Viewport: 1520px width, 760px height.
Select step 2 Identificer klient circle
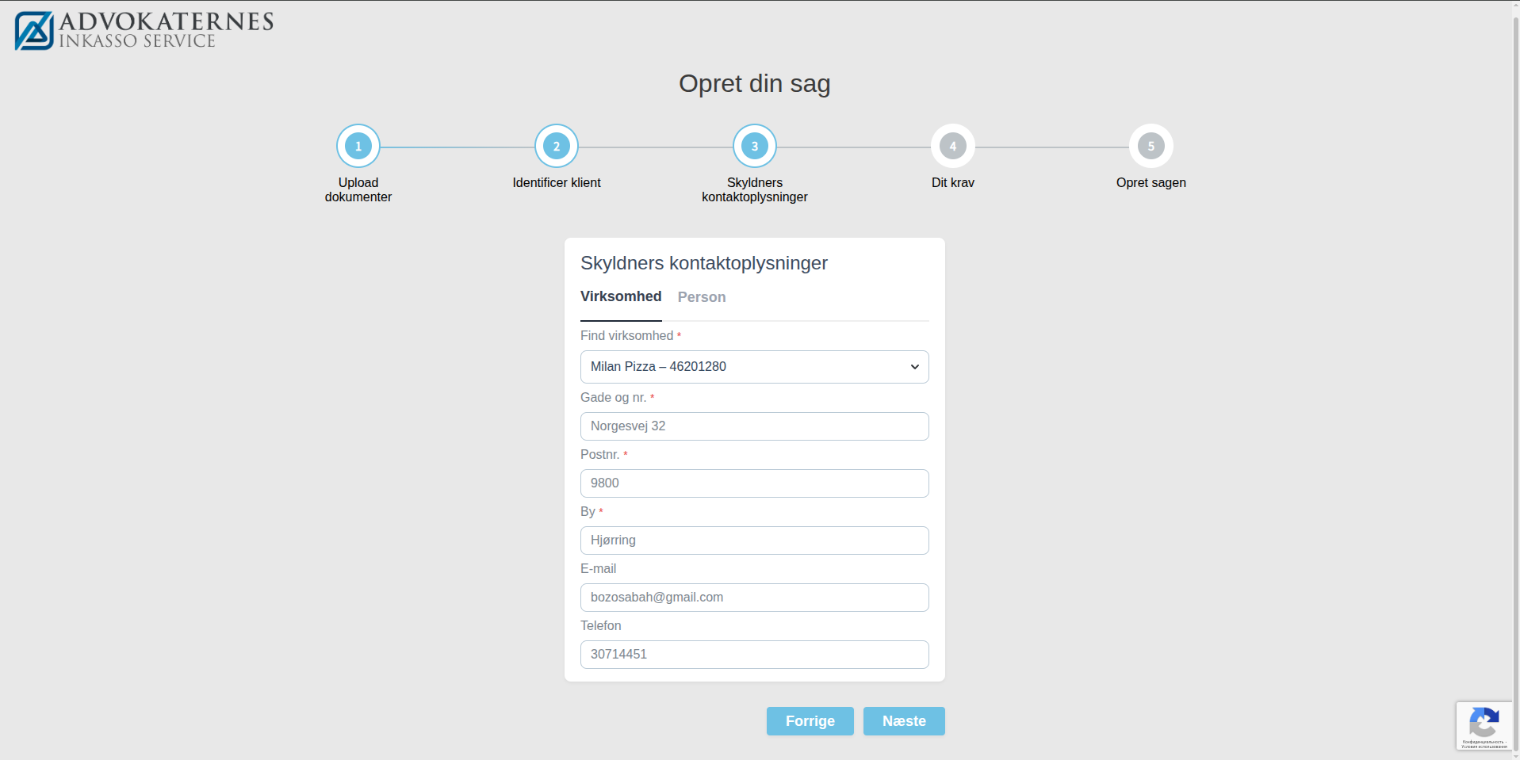[x=556, y=146]
